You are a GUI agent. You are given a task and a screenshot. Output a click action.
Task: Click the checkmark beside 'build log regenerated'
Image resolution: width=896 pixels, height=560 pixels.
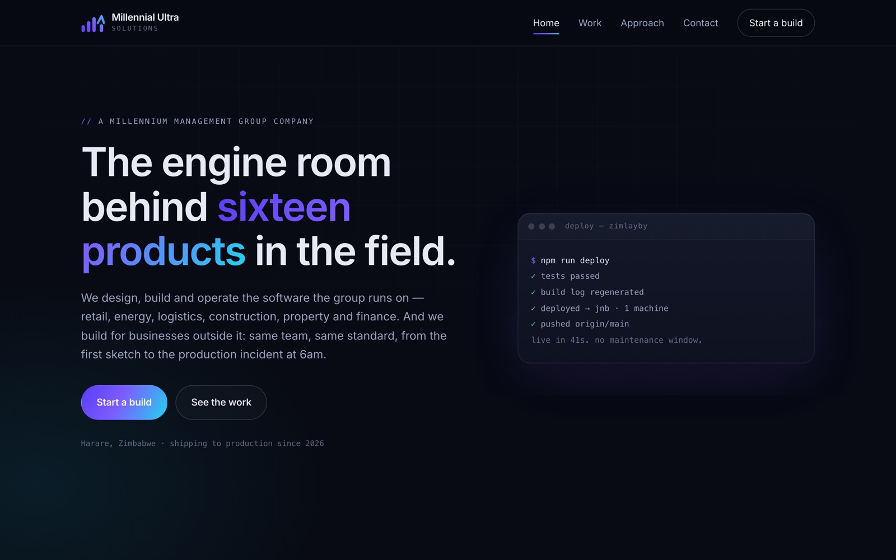click(x=533, y=292)
